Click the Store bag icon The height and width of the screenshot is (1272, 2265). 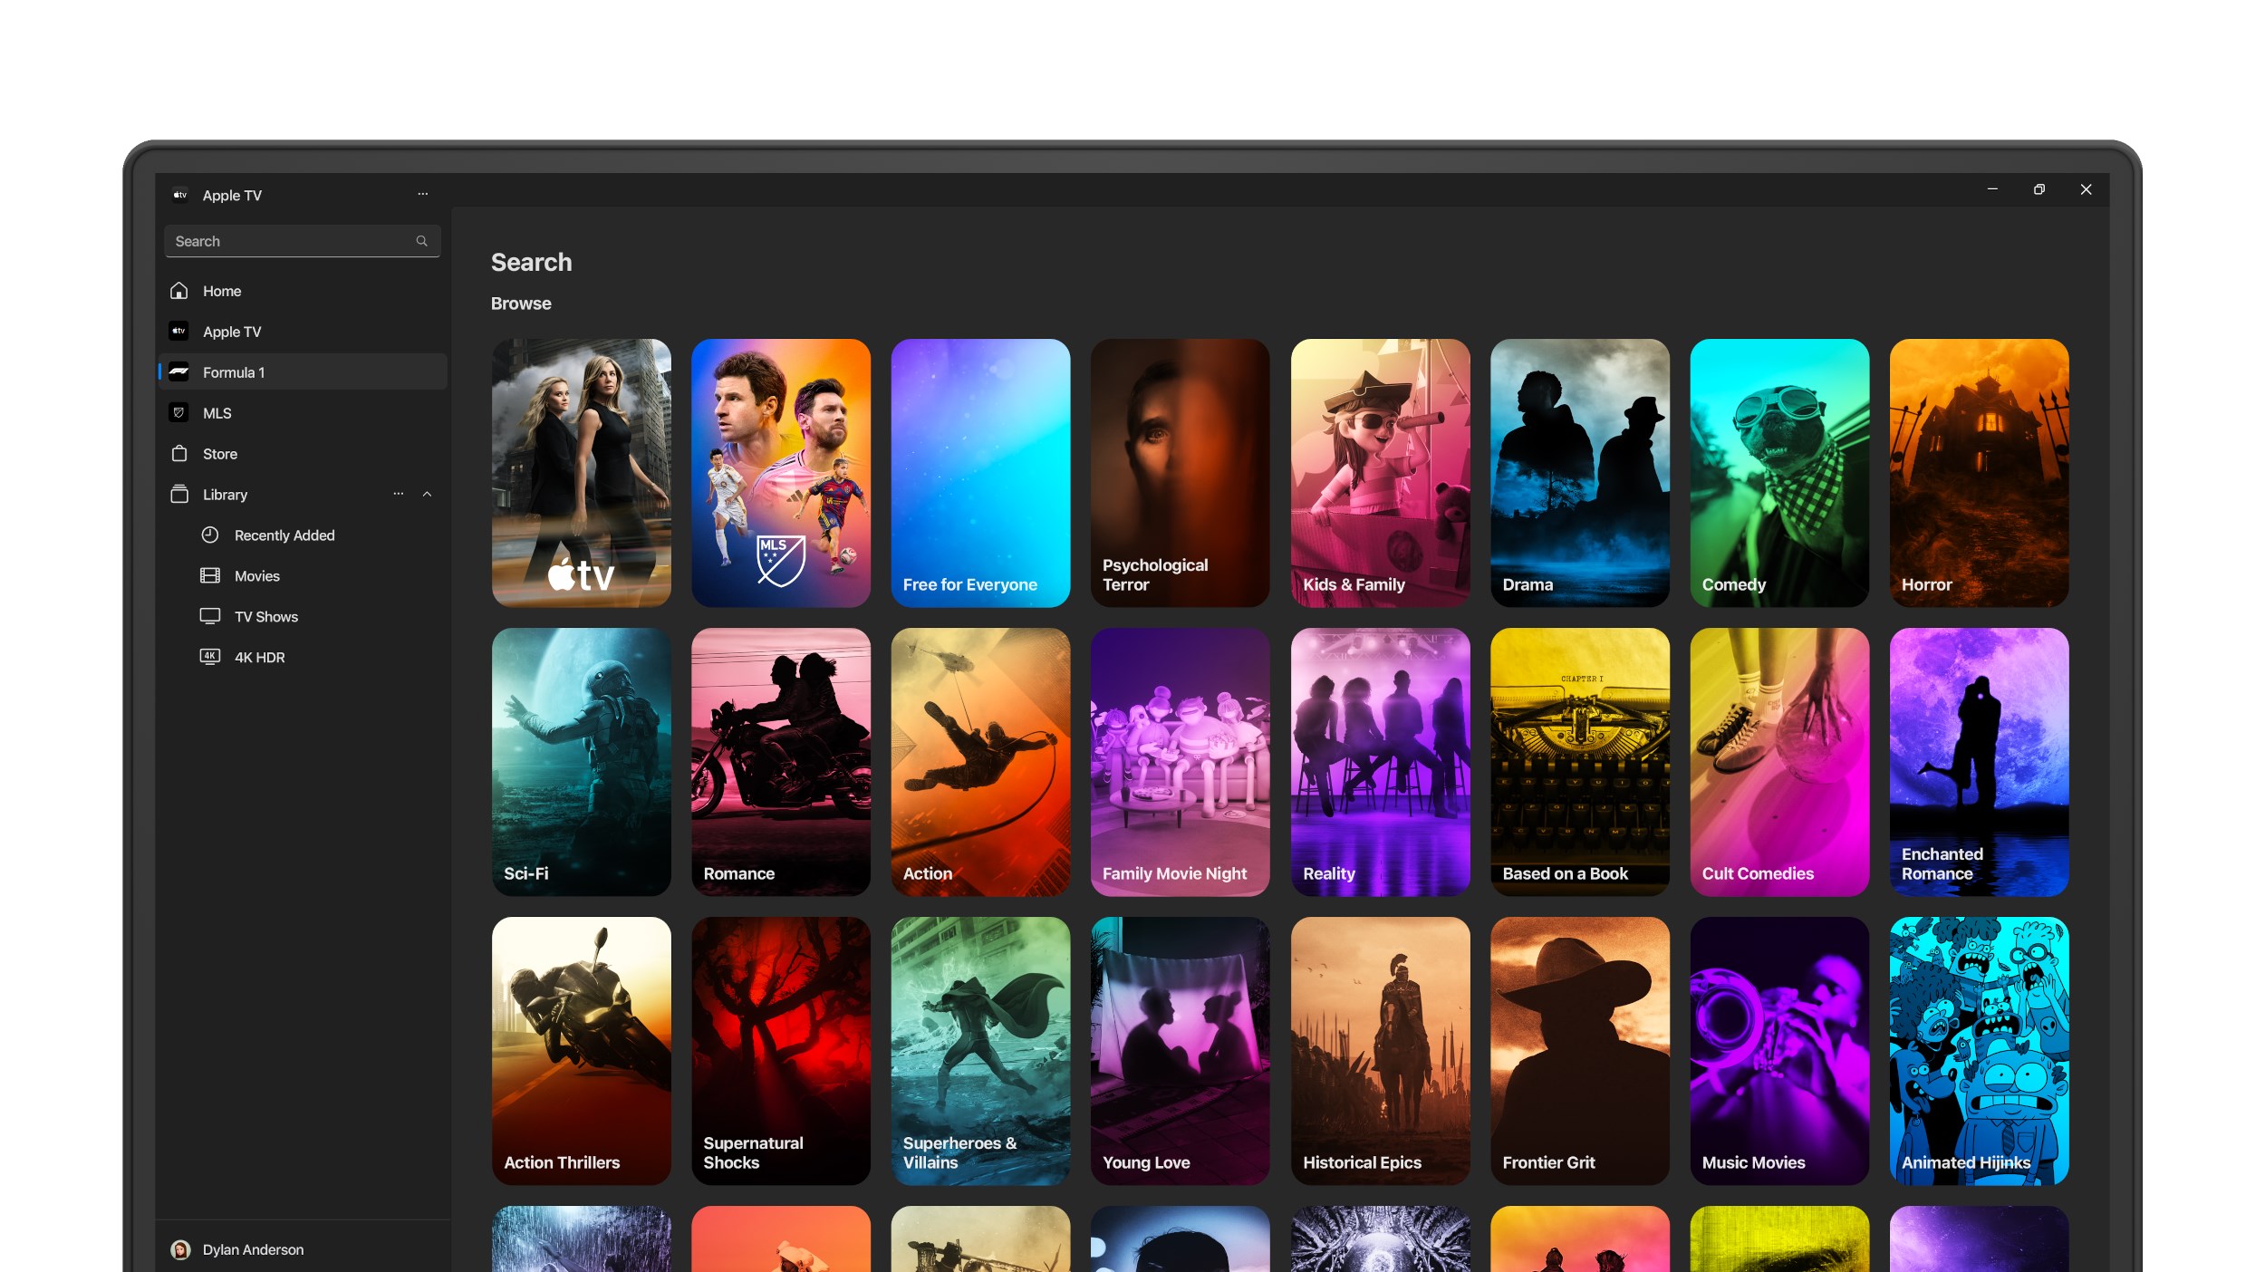click(179, 453)
